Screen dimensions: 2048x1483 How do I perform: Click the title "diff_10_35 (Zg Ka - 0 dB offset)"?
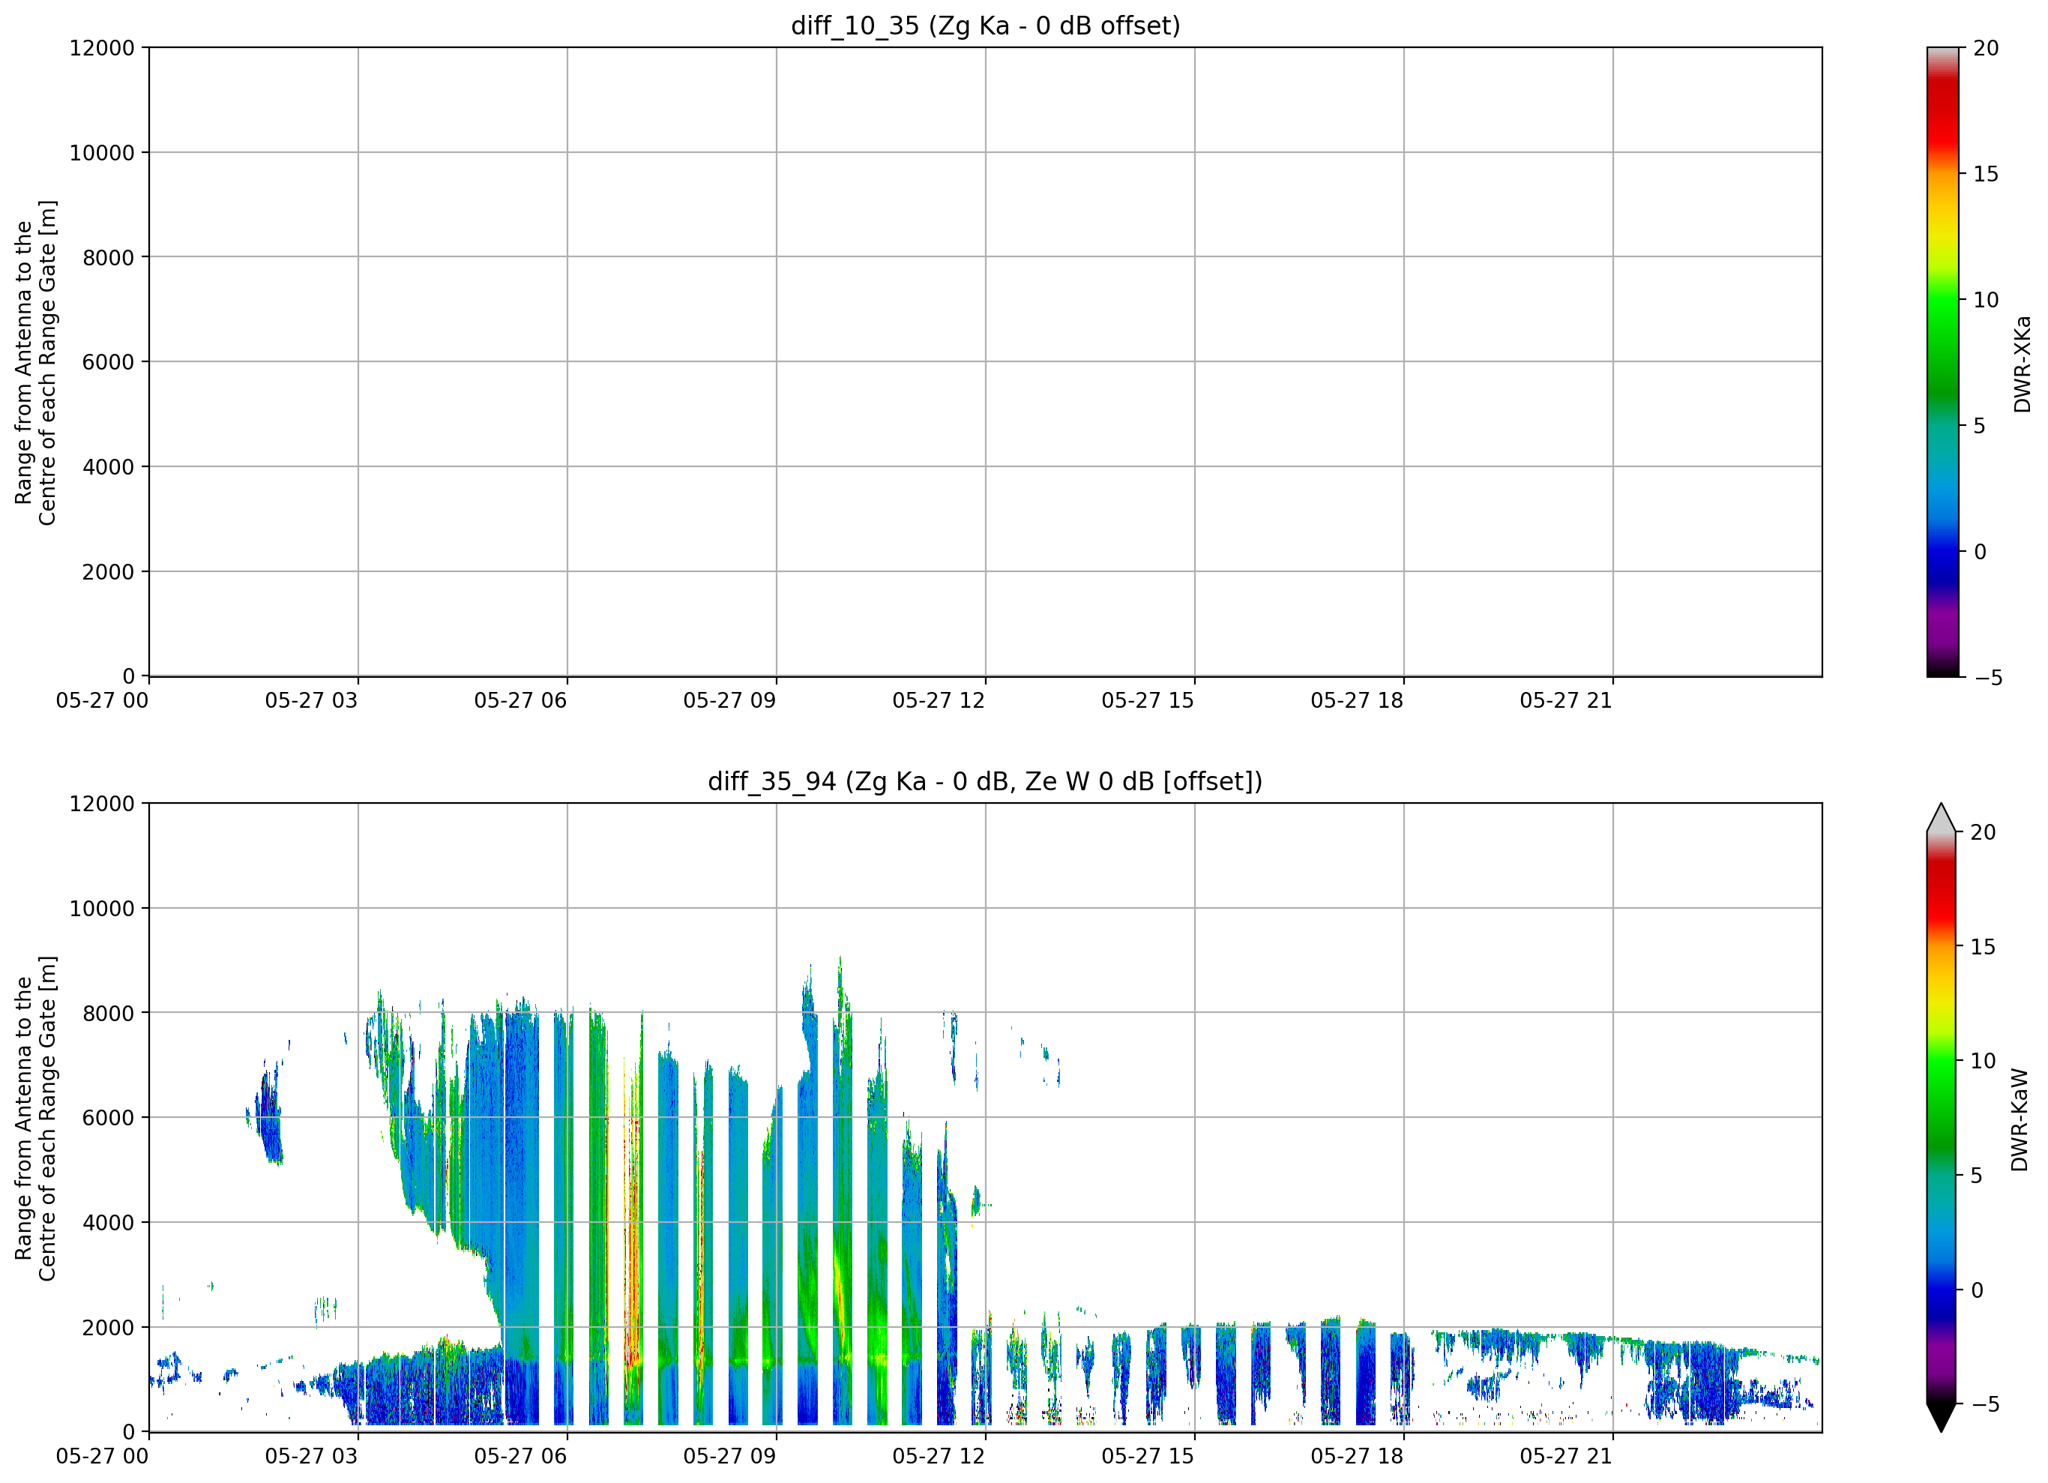(x=985, y=25)
